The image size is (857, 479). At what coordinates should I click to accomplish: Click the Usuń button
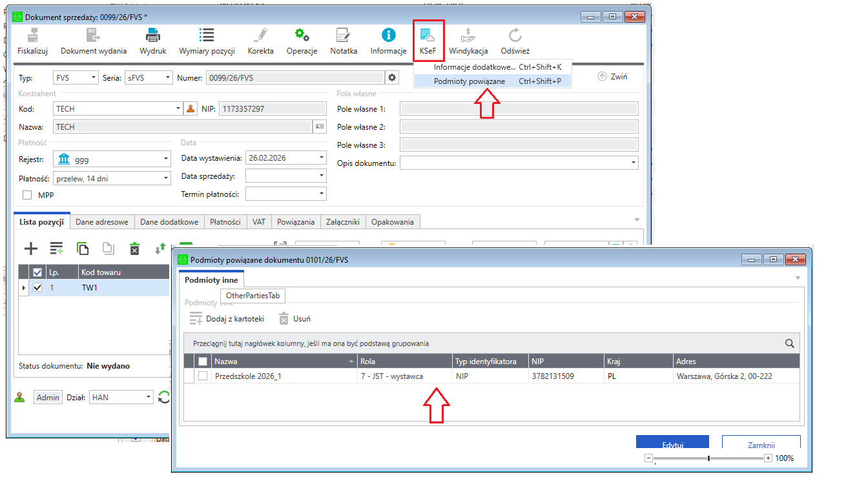294,318
